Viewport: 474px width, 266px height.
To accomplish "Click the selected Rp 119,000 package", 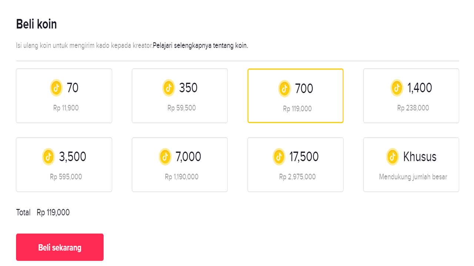I will click(x=296, y=96).
